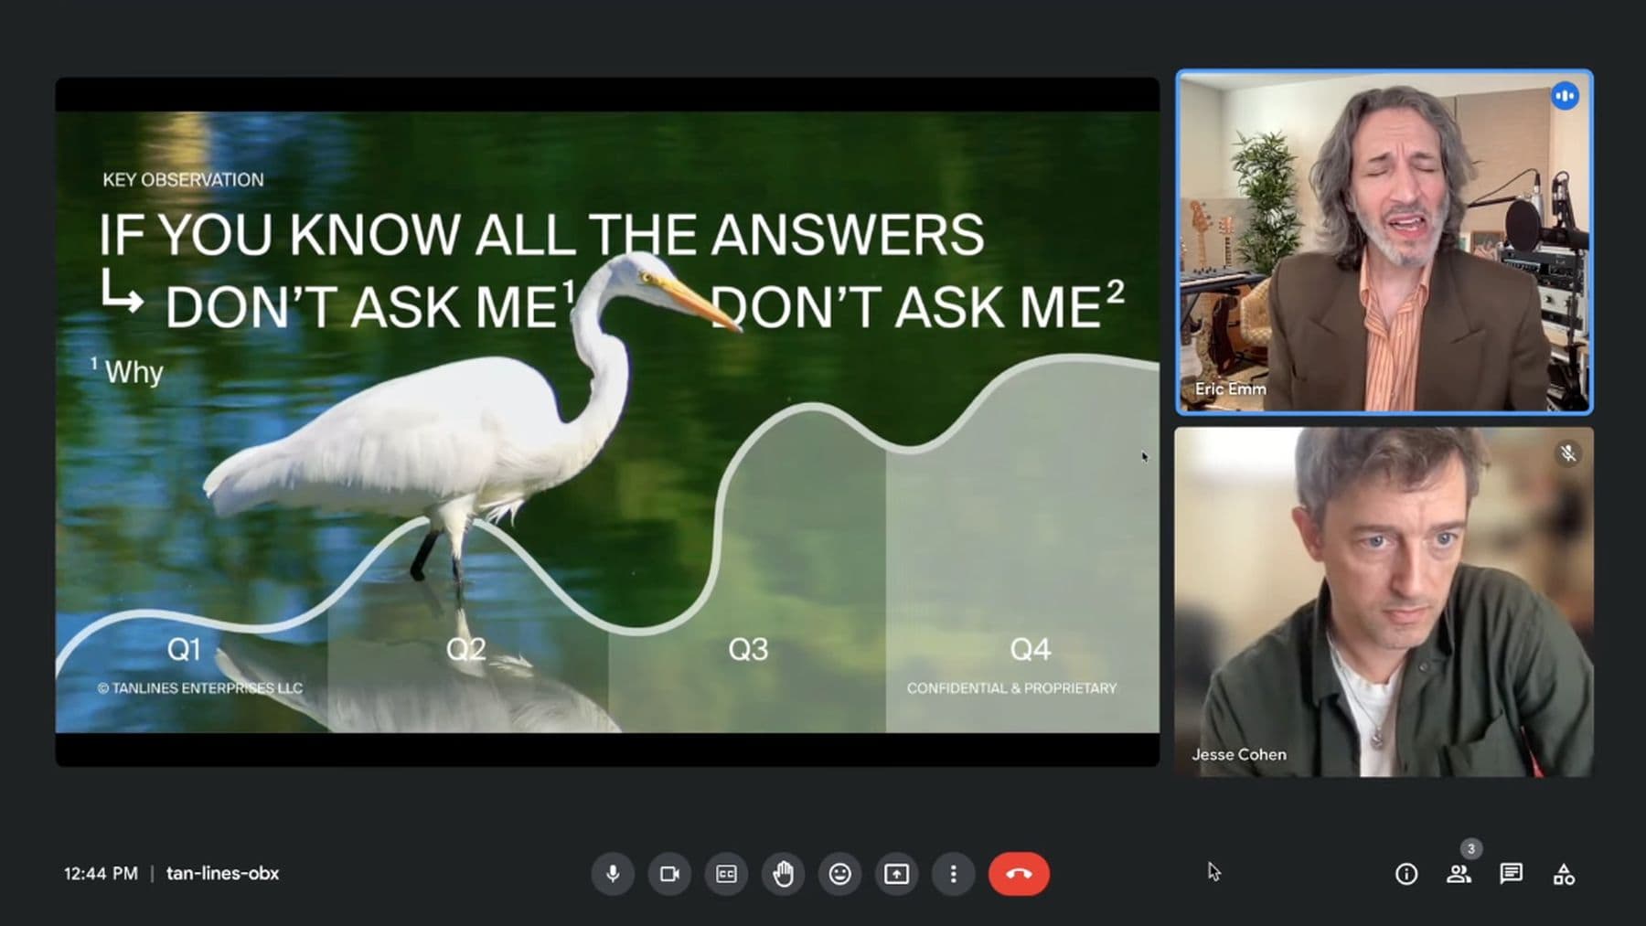
Task: Select Jesse Cohen's video tile
Action: [x=1384, y=601]
